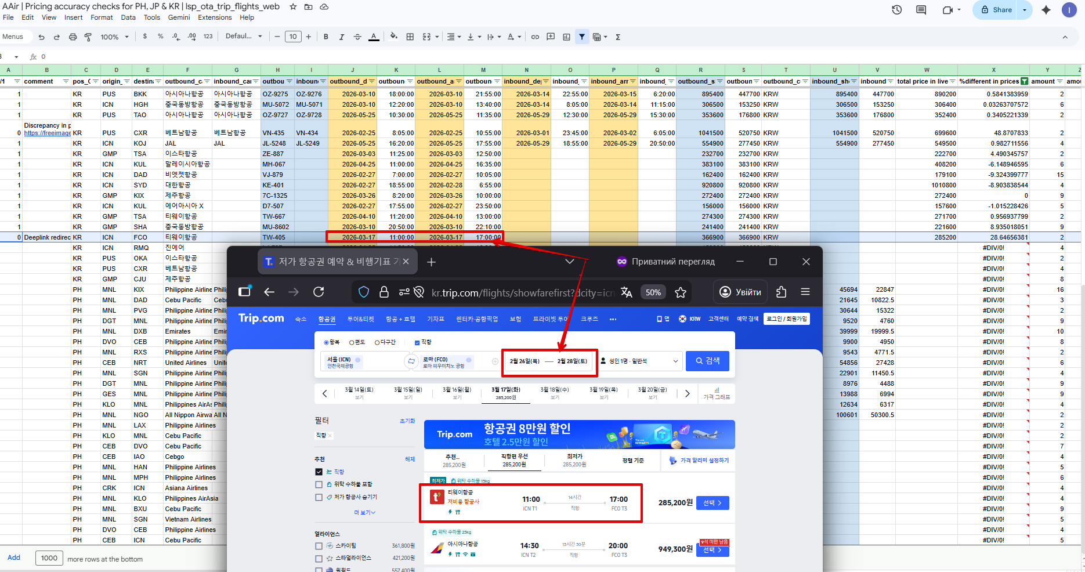Open the text color picker in toolbar

pyautogui.click(x=374, y=37)
